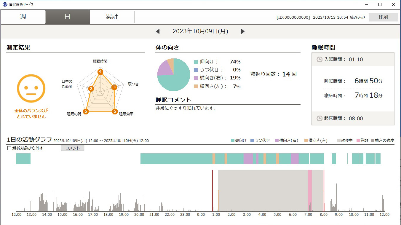Go to next day with right arrow
Viewport: 401px width, 225px height.
tap(243, 31)
